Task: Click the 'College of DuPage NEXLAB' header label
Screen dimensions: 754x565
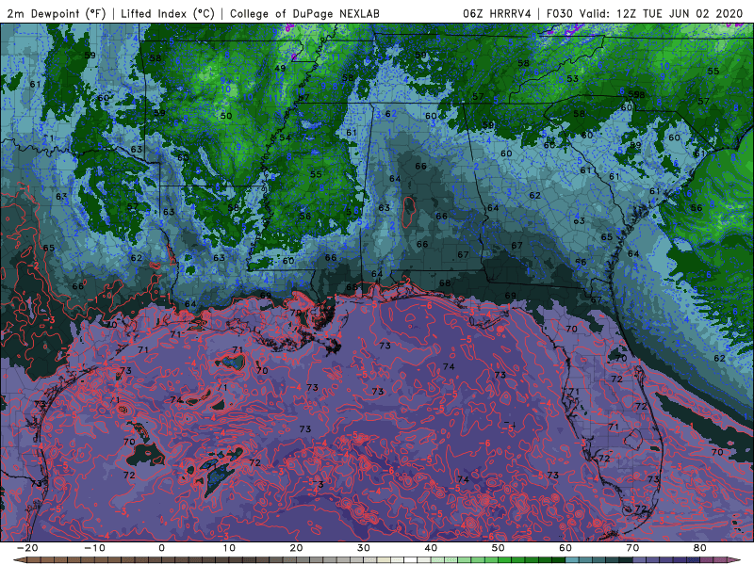Action: click(x=304, y=14)
